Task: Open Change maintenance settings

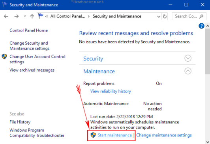Action: [164, 135]
